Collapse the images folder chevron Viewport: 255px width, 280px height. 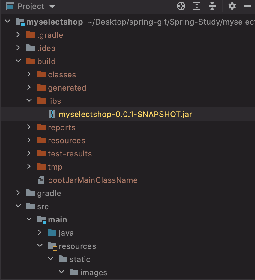tap(61, 272)
